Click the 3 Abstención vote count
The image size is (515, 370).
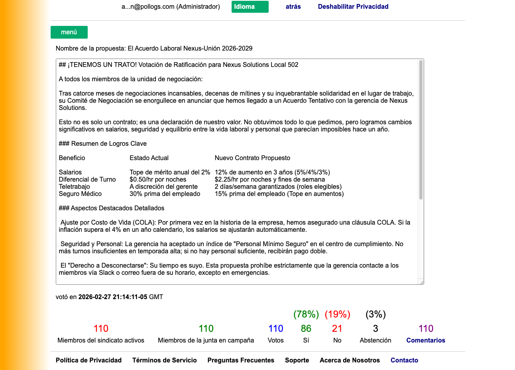coord(375,329)
